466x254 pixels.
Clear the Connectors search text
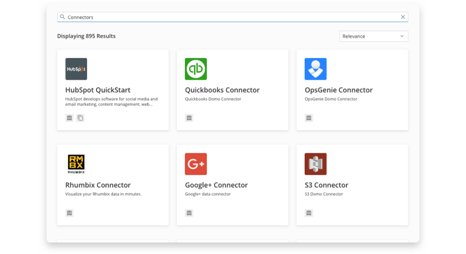click(x=403, y=17)
